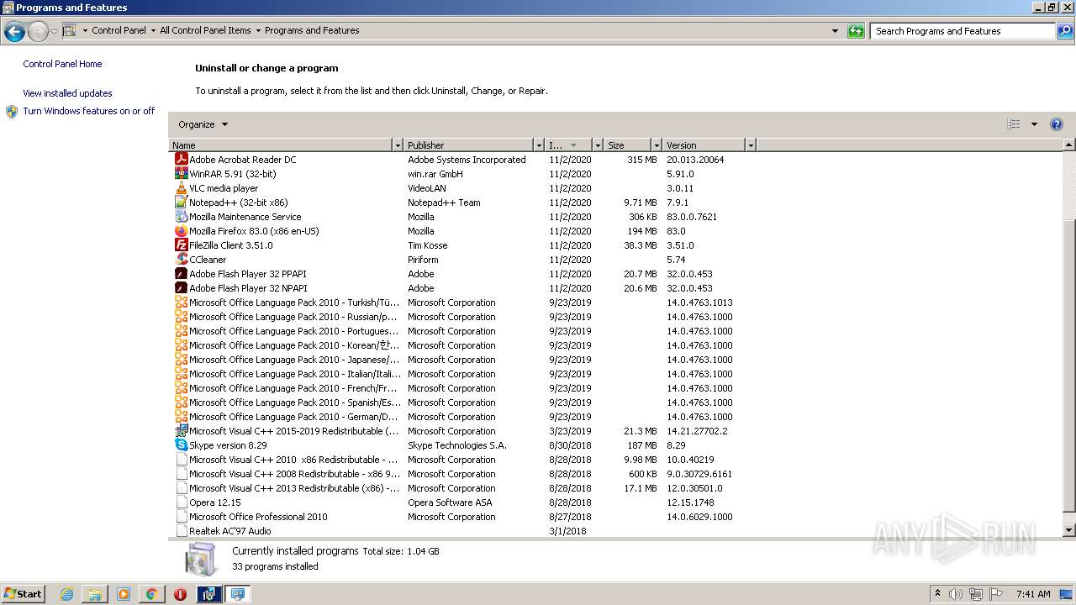Image resolution: width=1076 pixels, height=605 pixels.
Task: Open the Installed On column filter dropdown
Action: coord(598,145)
